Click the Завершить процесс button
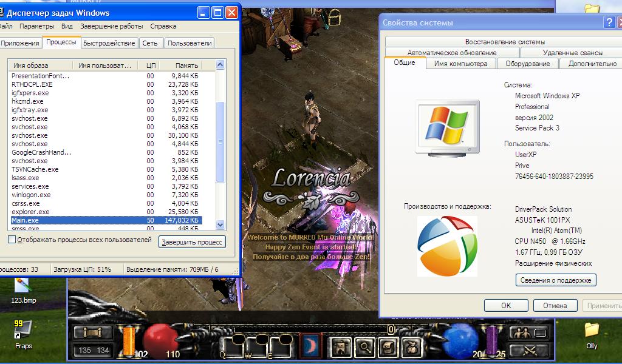Screen dimensions: 622x364 point(192,241)
